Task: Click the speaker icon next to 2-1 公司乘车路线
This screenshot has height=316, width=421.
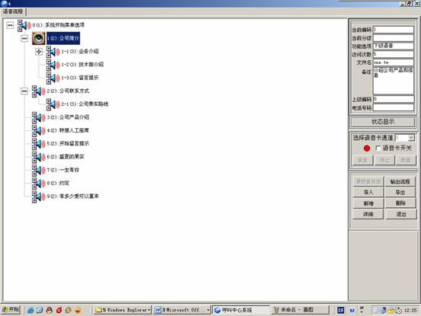Action: [x=53, y=104]
